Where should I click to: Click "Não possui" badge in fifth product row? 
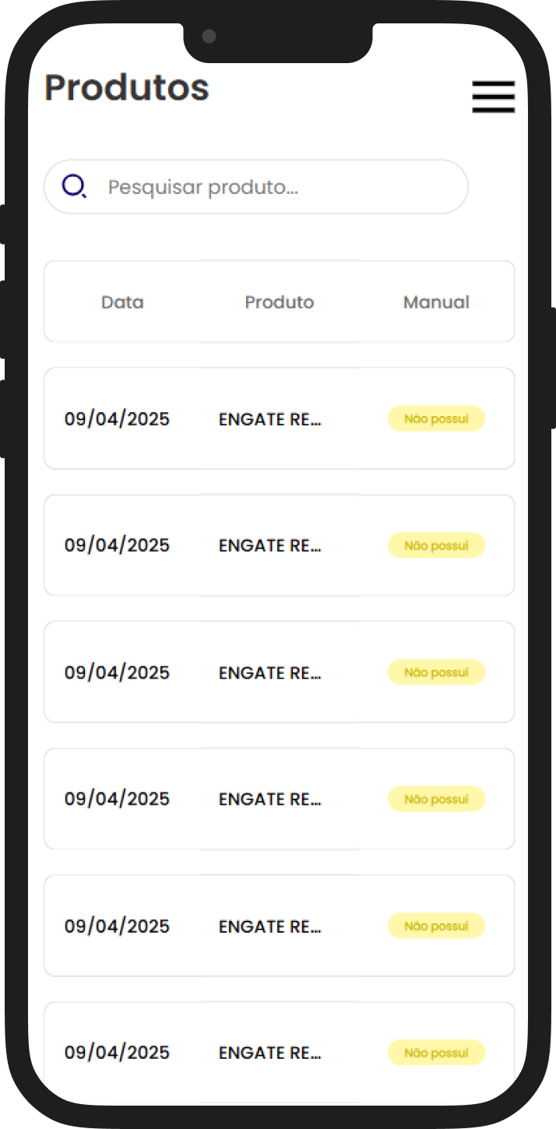(436, 926)
